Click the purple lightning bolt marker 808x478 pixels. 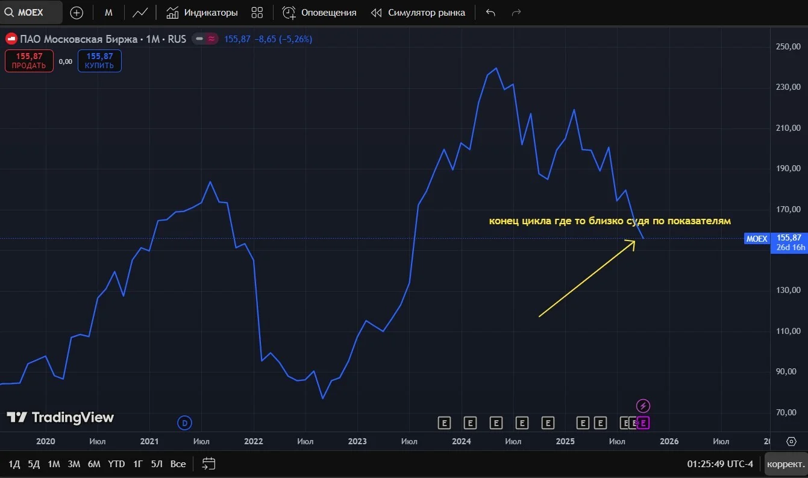[644, 406]
